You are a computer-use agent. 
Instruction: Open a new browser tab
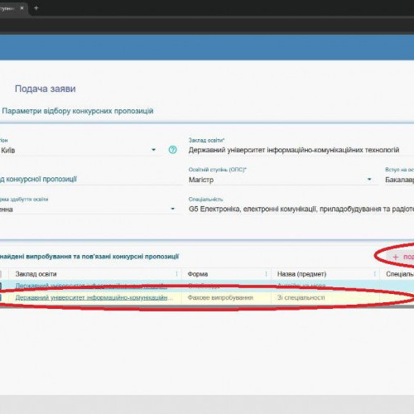(x=36, y=8)
